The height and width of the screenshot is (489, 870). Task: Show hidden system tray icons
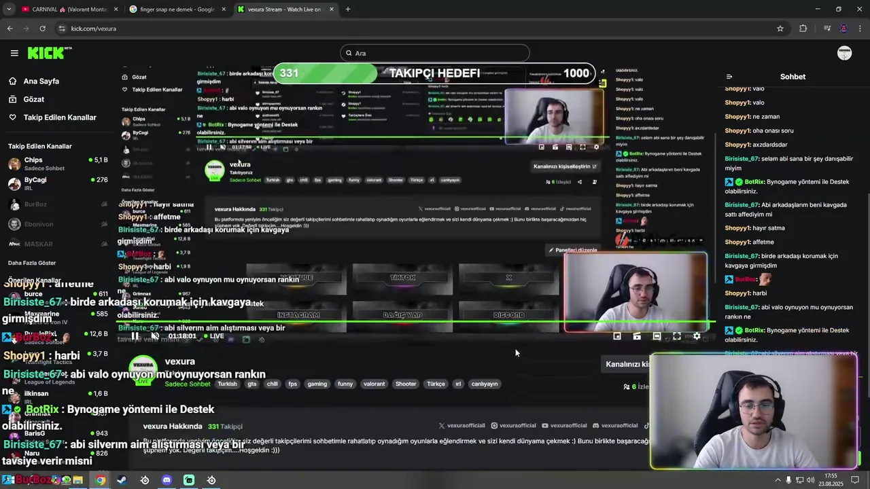pos(778,480)
